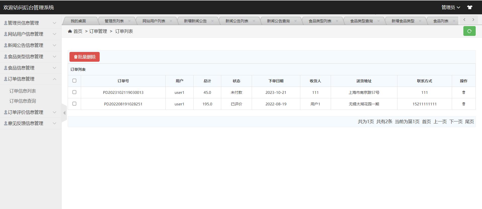
Task: Open the 管理员 account dropdown
Action: [x=451, y=8]
